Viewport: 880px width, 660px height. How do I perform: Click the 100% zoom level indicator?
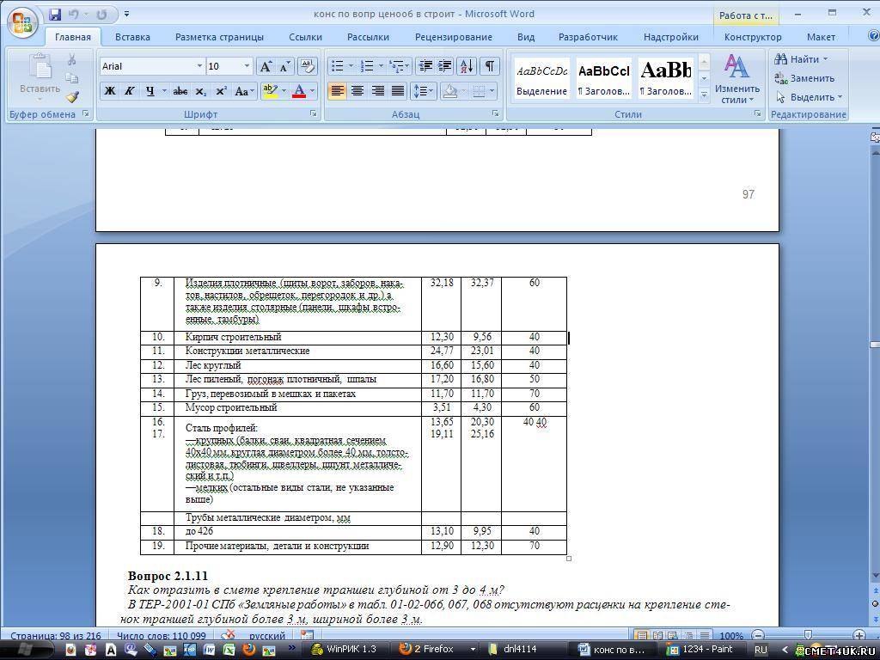pos(730,636)
